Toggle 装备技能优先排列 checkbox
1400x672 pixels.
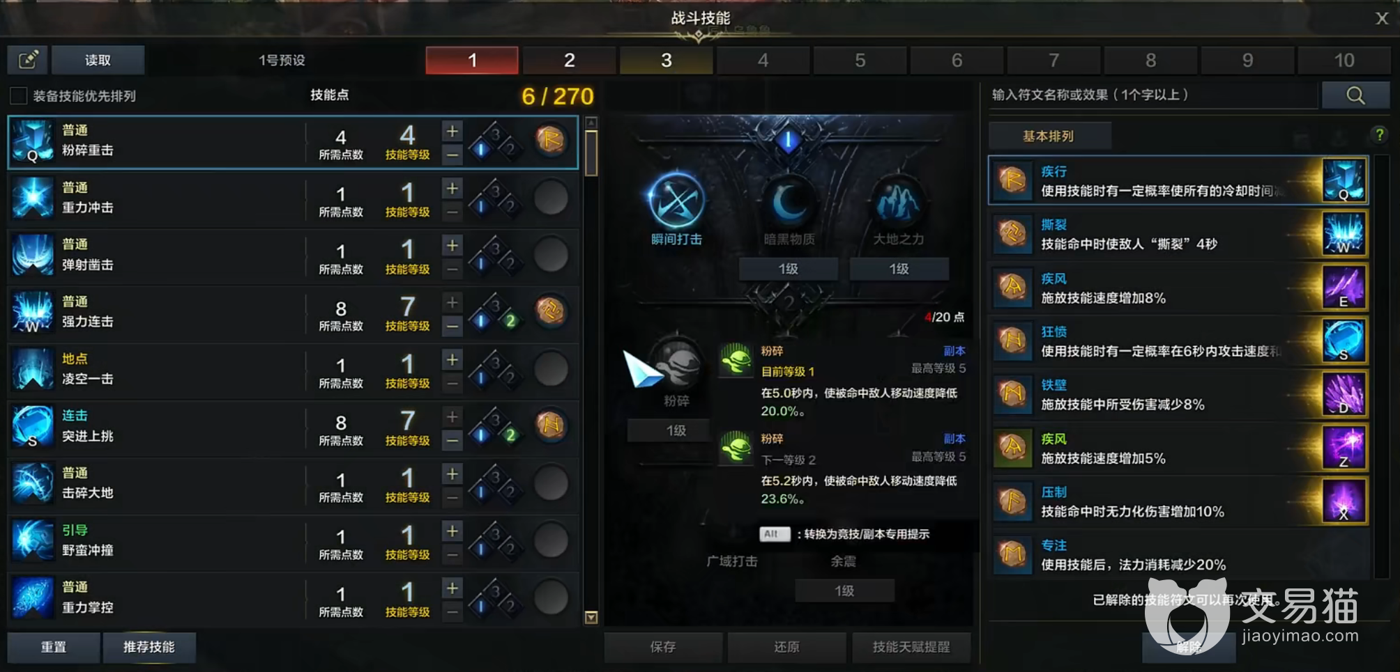click(x=19, y=96)
